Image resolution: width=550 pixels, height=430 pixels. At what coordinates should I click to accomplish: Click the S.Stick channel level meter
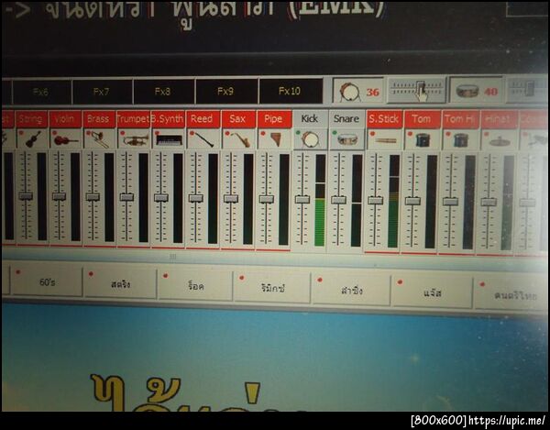pos(394,201)
